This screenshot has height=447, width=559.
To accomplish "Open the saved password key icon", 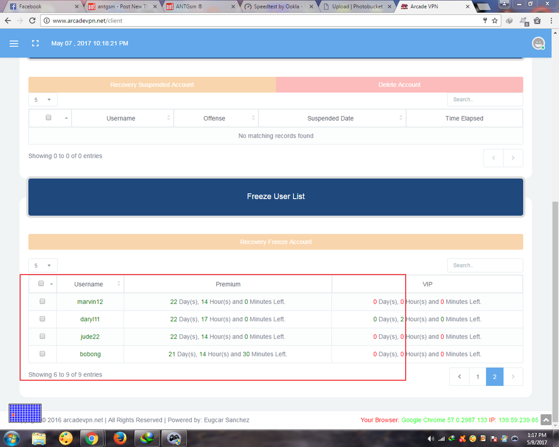I will [x=485, y=21].
